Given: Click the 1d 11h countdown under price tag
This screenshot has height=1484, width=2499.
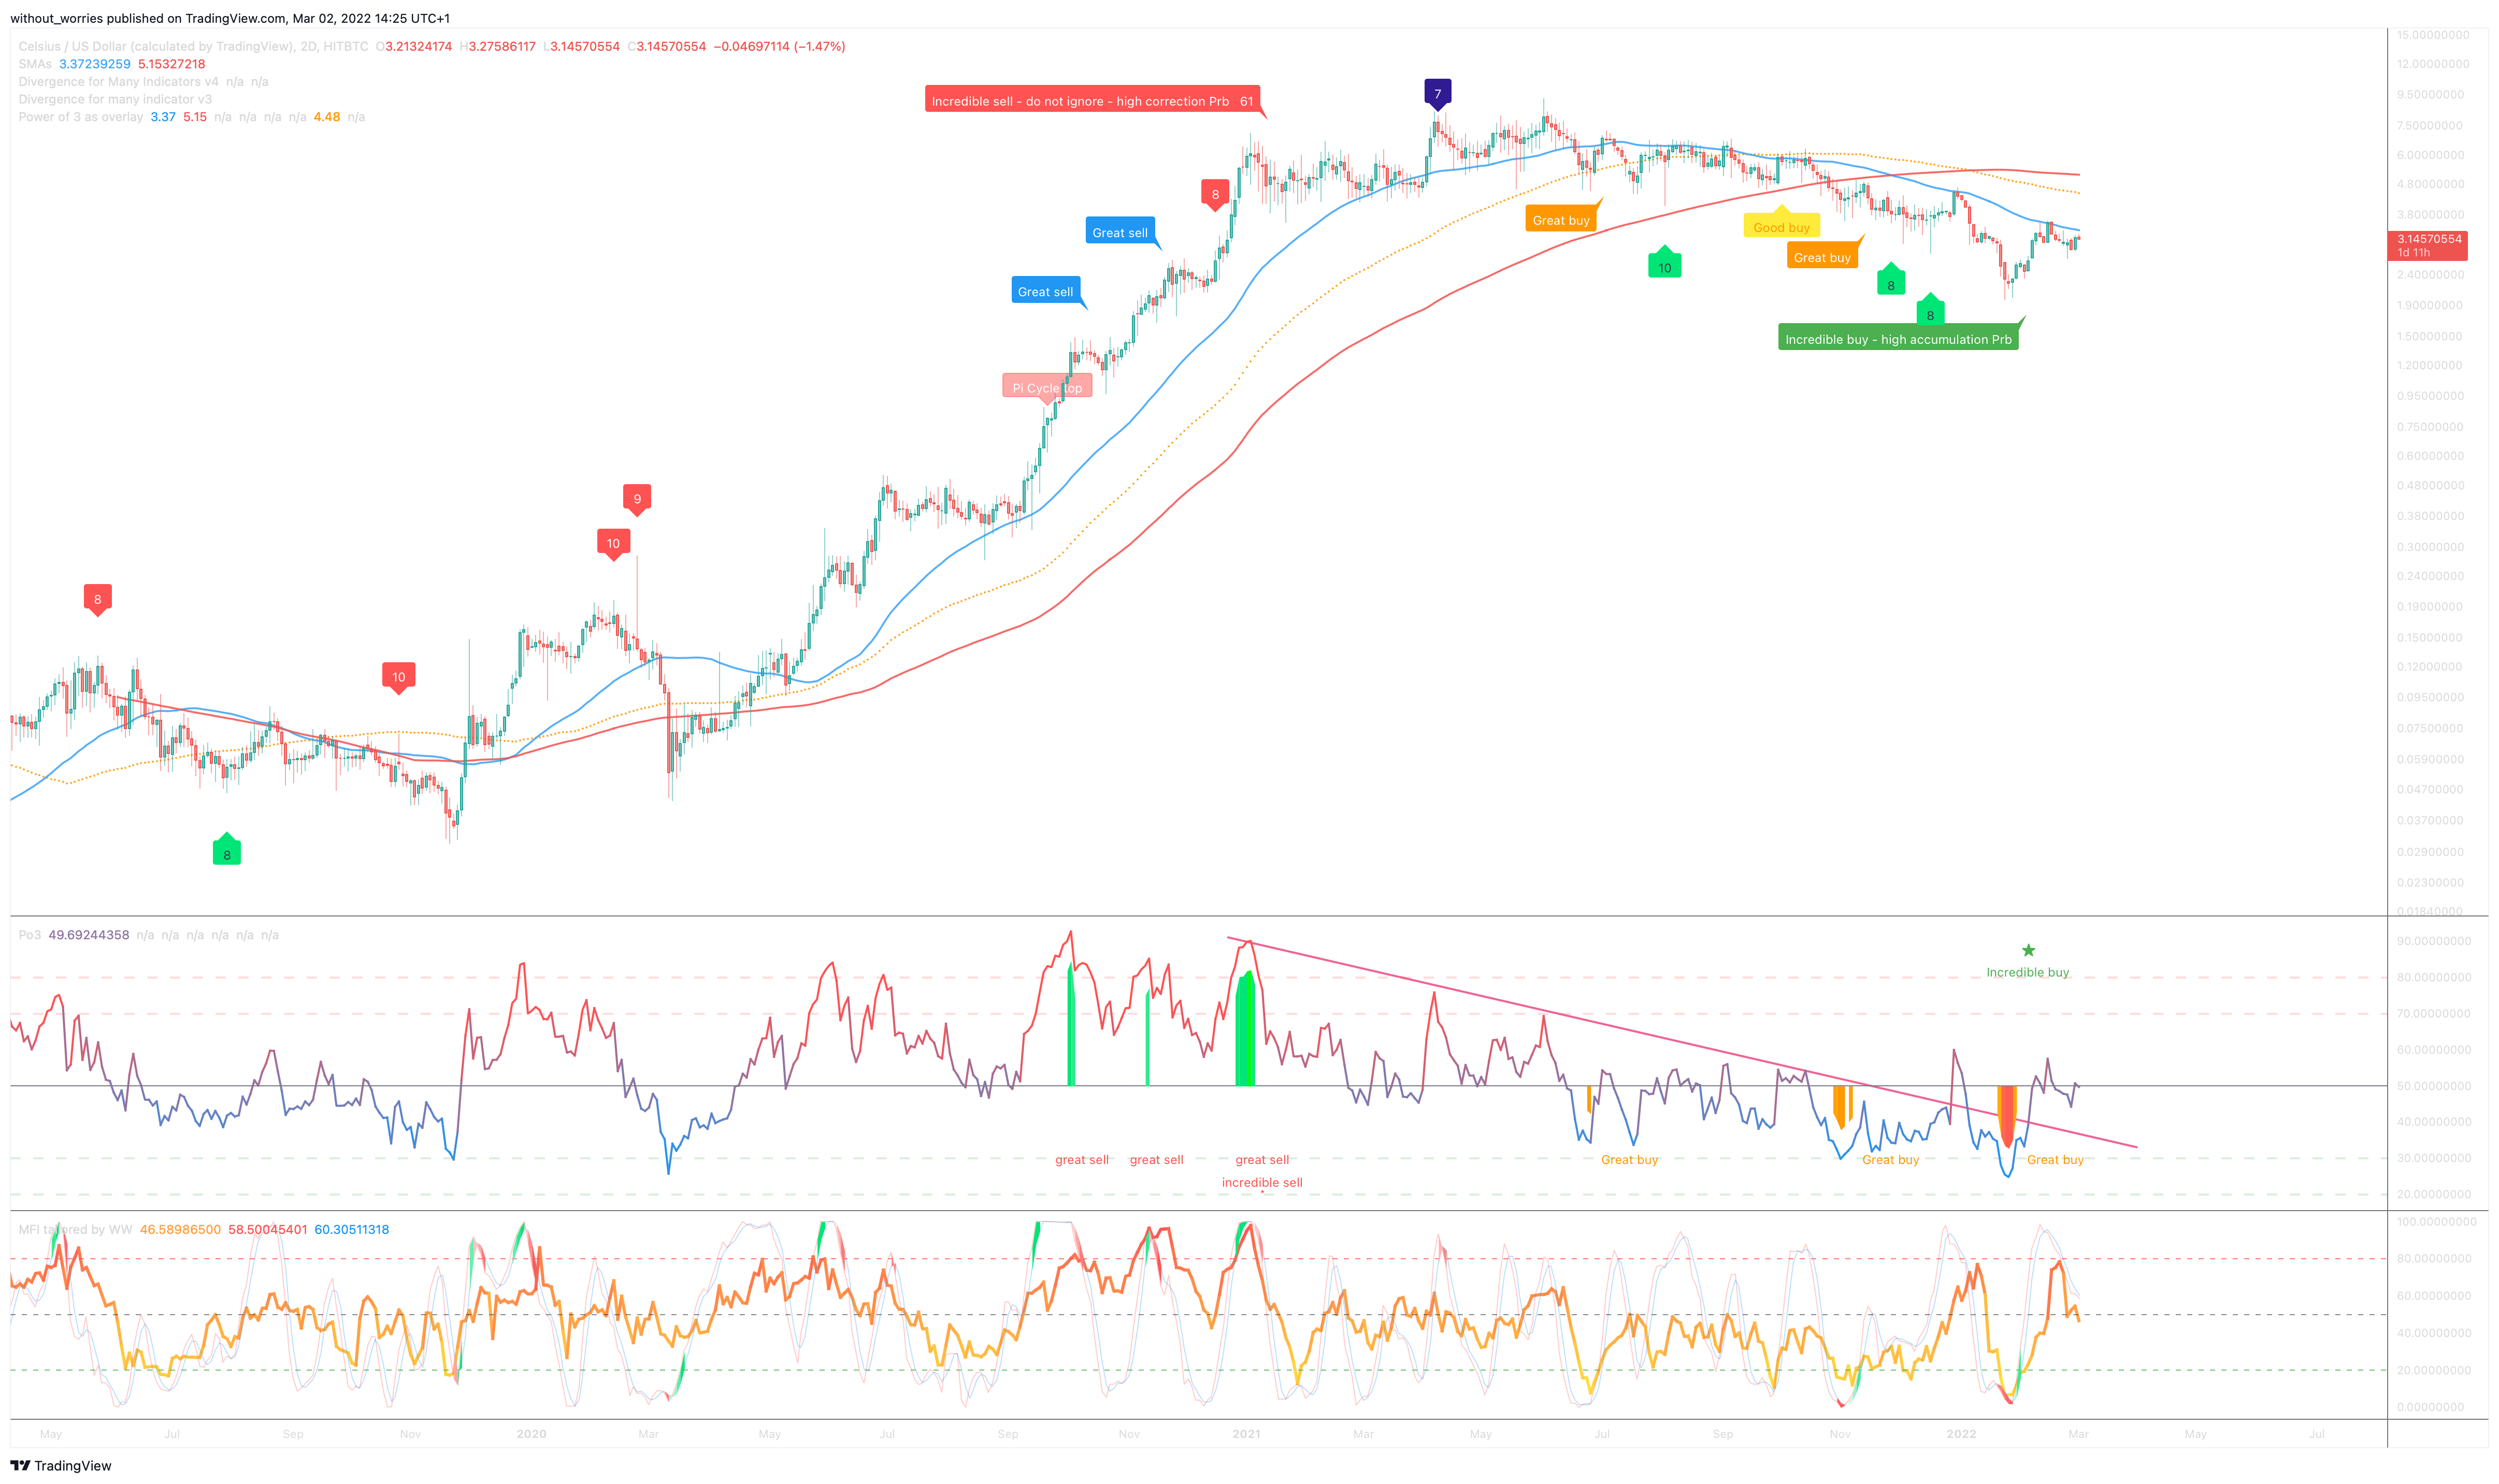Looking at the screenshot, I should click(2413, 253).
